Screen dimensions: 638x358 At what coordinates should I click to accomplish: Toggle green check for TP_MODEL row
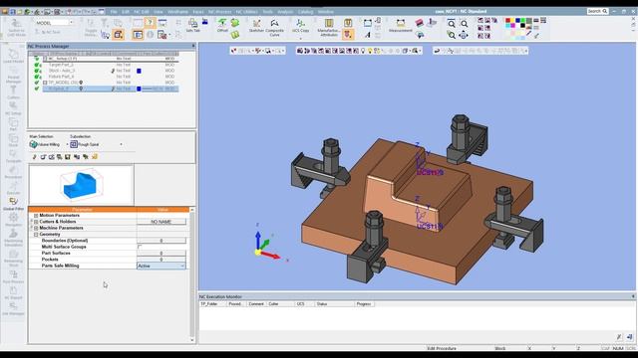[37, 83]
